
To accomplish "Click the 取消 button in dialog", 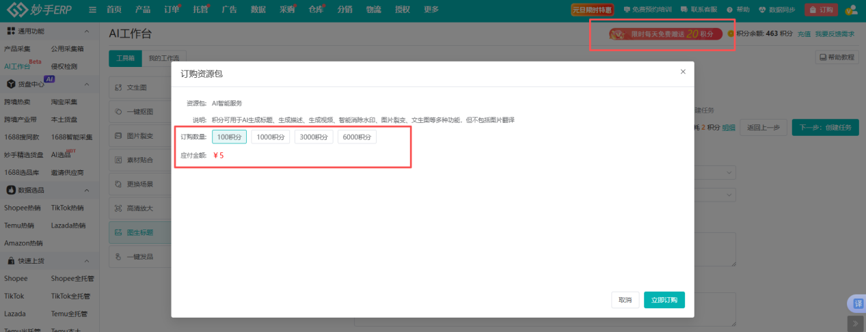I will coord(625,300).
